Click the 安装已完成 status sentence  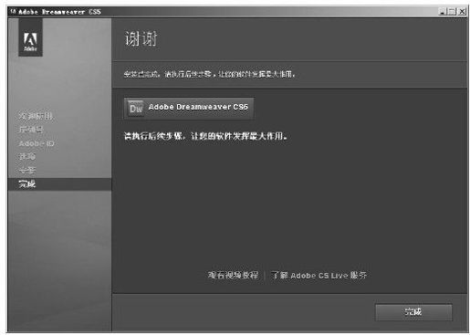[209, 74]
